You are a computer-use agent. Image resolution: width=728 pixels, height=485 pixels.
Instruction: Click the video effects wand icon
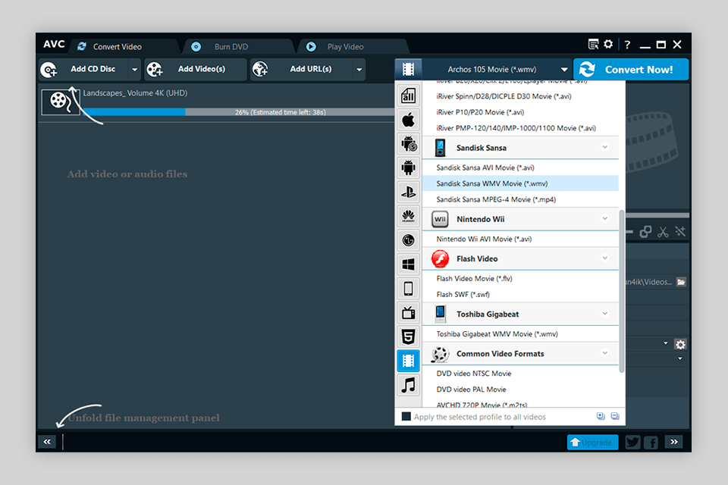click(x=680, y=232)
